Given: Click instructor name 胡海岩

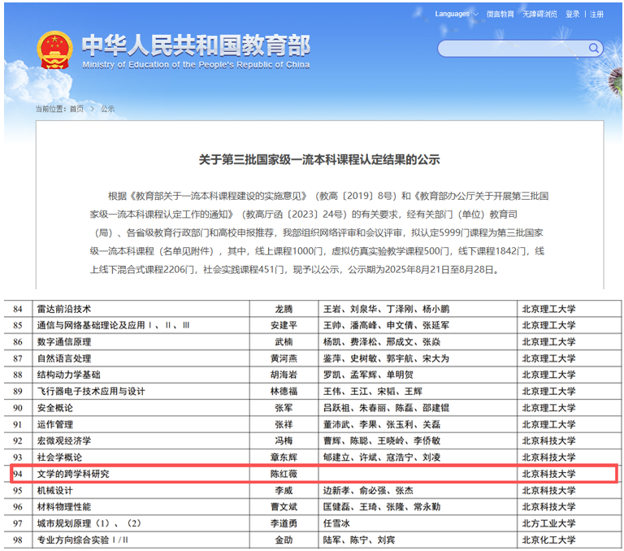Looking at the screenshot, I should (x=284, y=375).
